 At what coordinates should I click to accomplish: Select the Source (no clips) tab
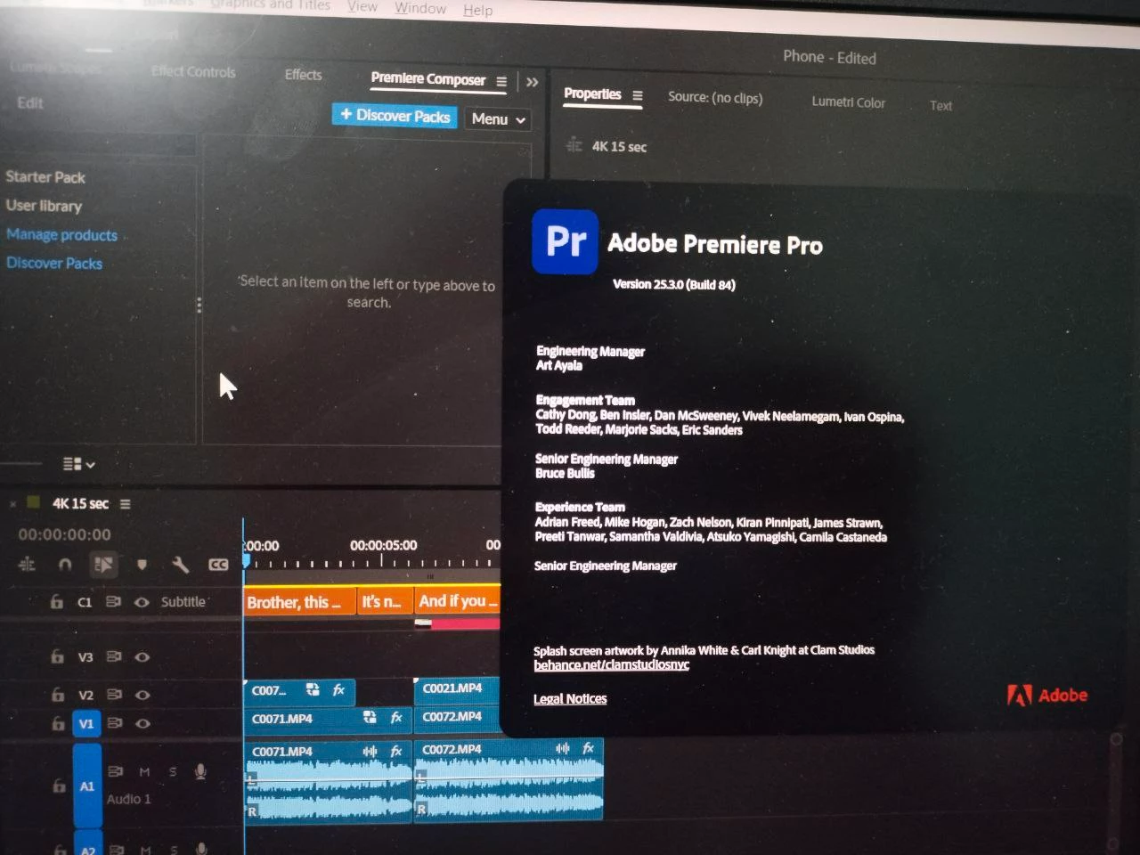point(715,97)
